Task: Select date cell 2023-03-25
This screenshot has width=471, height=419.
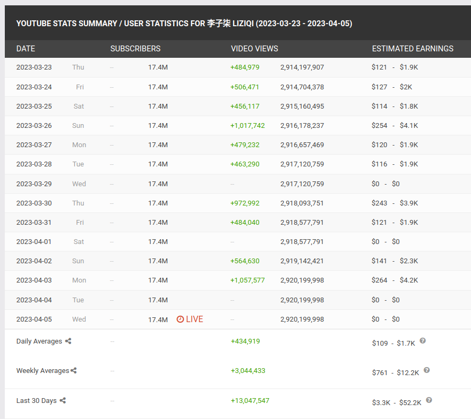Action: click(x=34, y=106)
